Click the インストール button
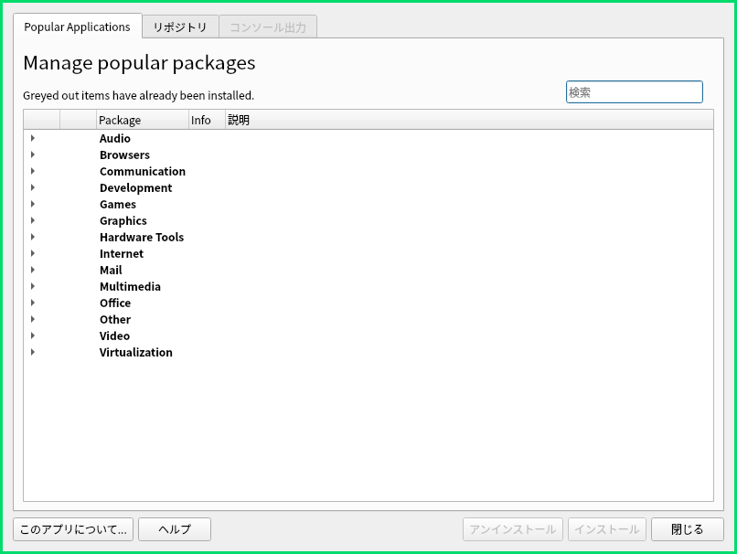This screenshot has height=554, width=737. pos(607,529)
